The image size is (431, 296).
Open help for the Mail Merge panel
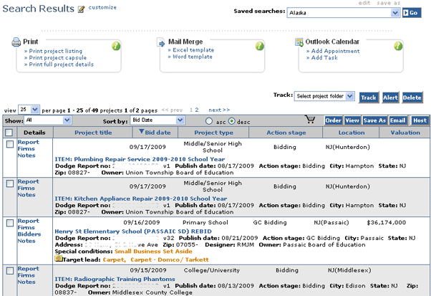click(x=259, y=46)
